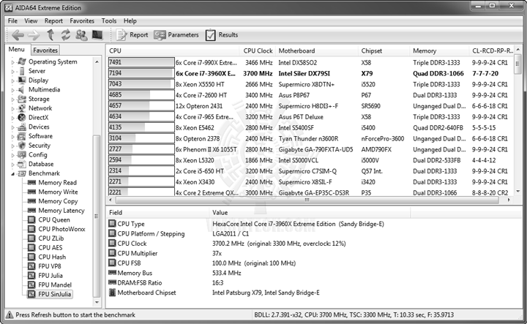This screenshot has height=324, width=527.
Task: Sort by the Motherboard column header
Action: pyautogui.click(x=317, y=50)
